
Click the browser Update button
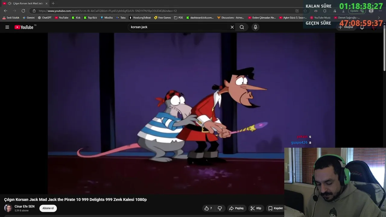coord(357,11)
